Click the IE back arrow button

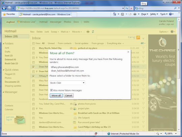click(4, 8)
